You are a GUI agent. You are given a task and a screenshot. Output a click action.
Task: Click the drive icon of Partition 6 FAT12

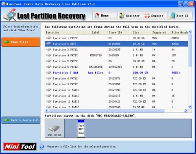point(48,67)
